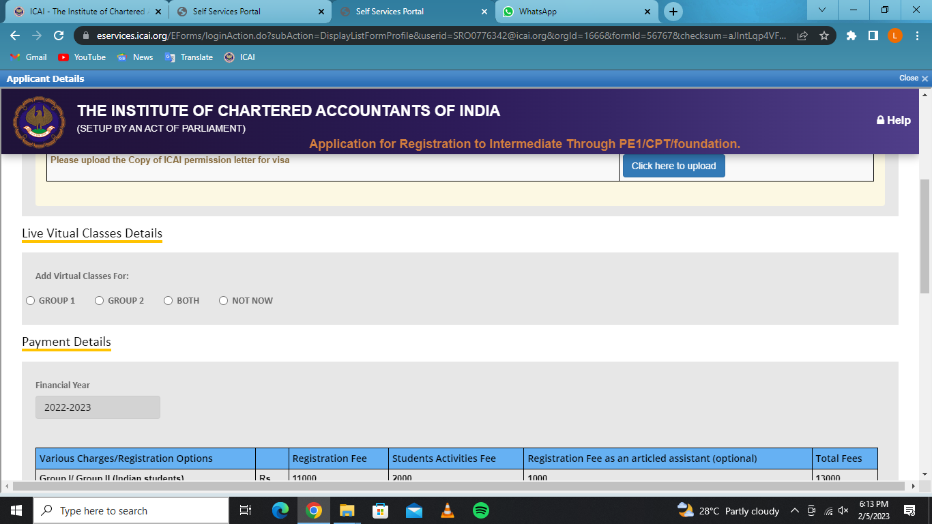Image resolution: width=932 pixels, height=524 pixels.
Task: Click here to upload permission letter
Action: point(673,166)
